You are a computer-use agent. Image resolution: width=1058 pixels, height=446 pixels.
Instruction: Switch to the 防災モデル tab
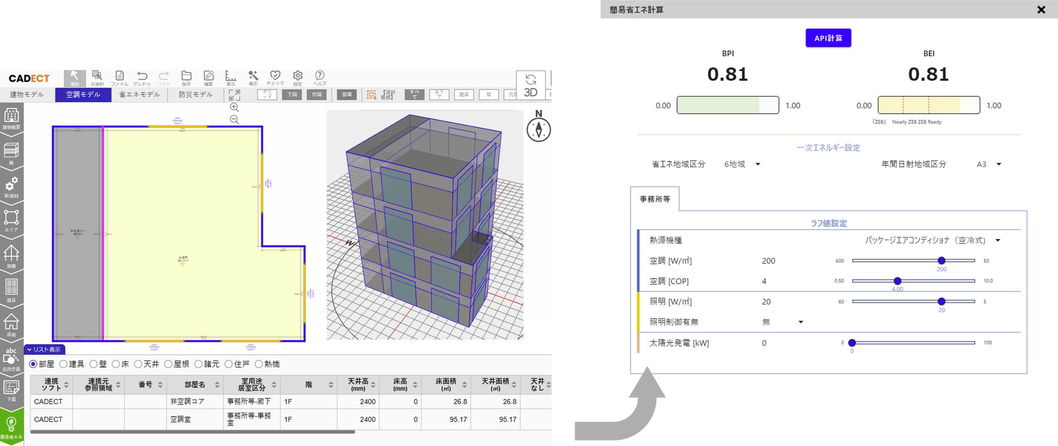pos(196,95)
